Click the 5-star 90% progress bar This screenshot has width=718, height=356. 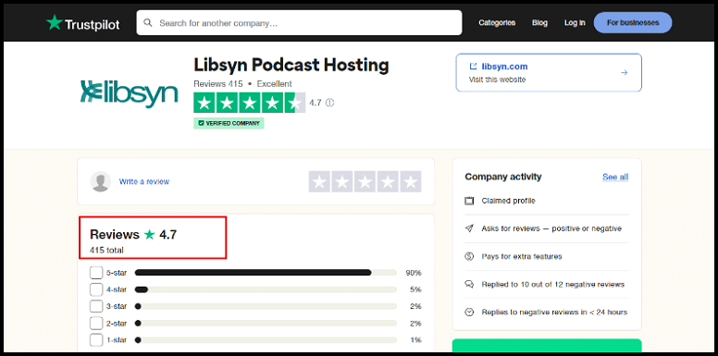coord(266,273)
